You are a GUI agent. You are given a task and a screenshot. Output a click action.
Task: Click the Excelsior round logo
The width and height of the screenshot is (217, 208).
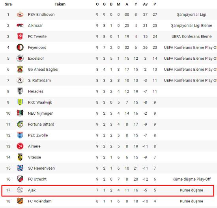(x=20, y=58)
